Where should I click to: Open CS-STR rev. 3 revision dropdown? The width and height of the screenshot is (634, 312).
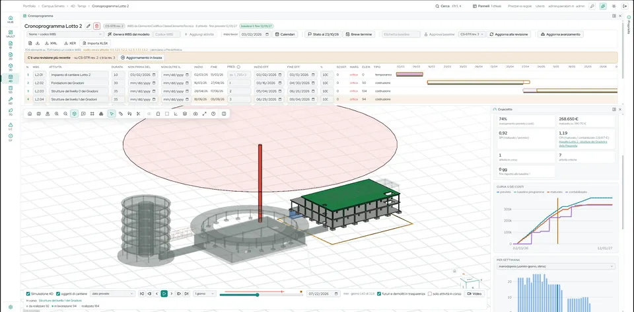pyautogui.click(x=472, y=34)
